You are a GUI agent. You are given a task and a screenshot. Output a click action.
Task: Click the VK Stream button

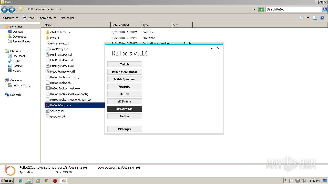point(125,101)
